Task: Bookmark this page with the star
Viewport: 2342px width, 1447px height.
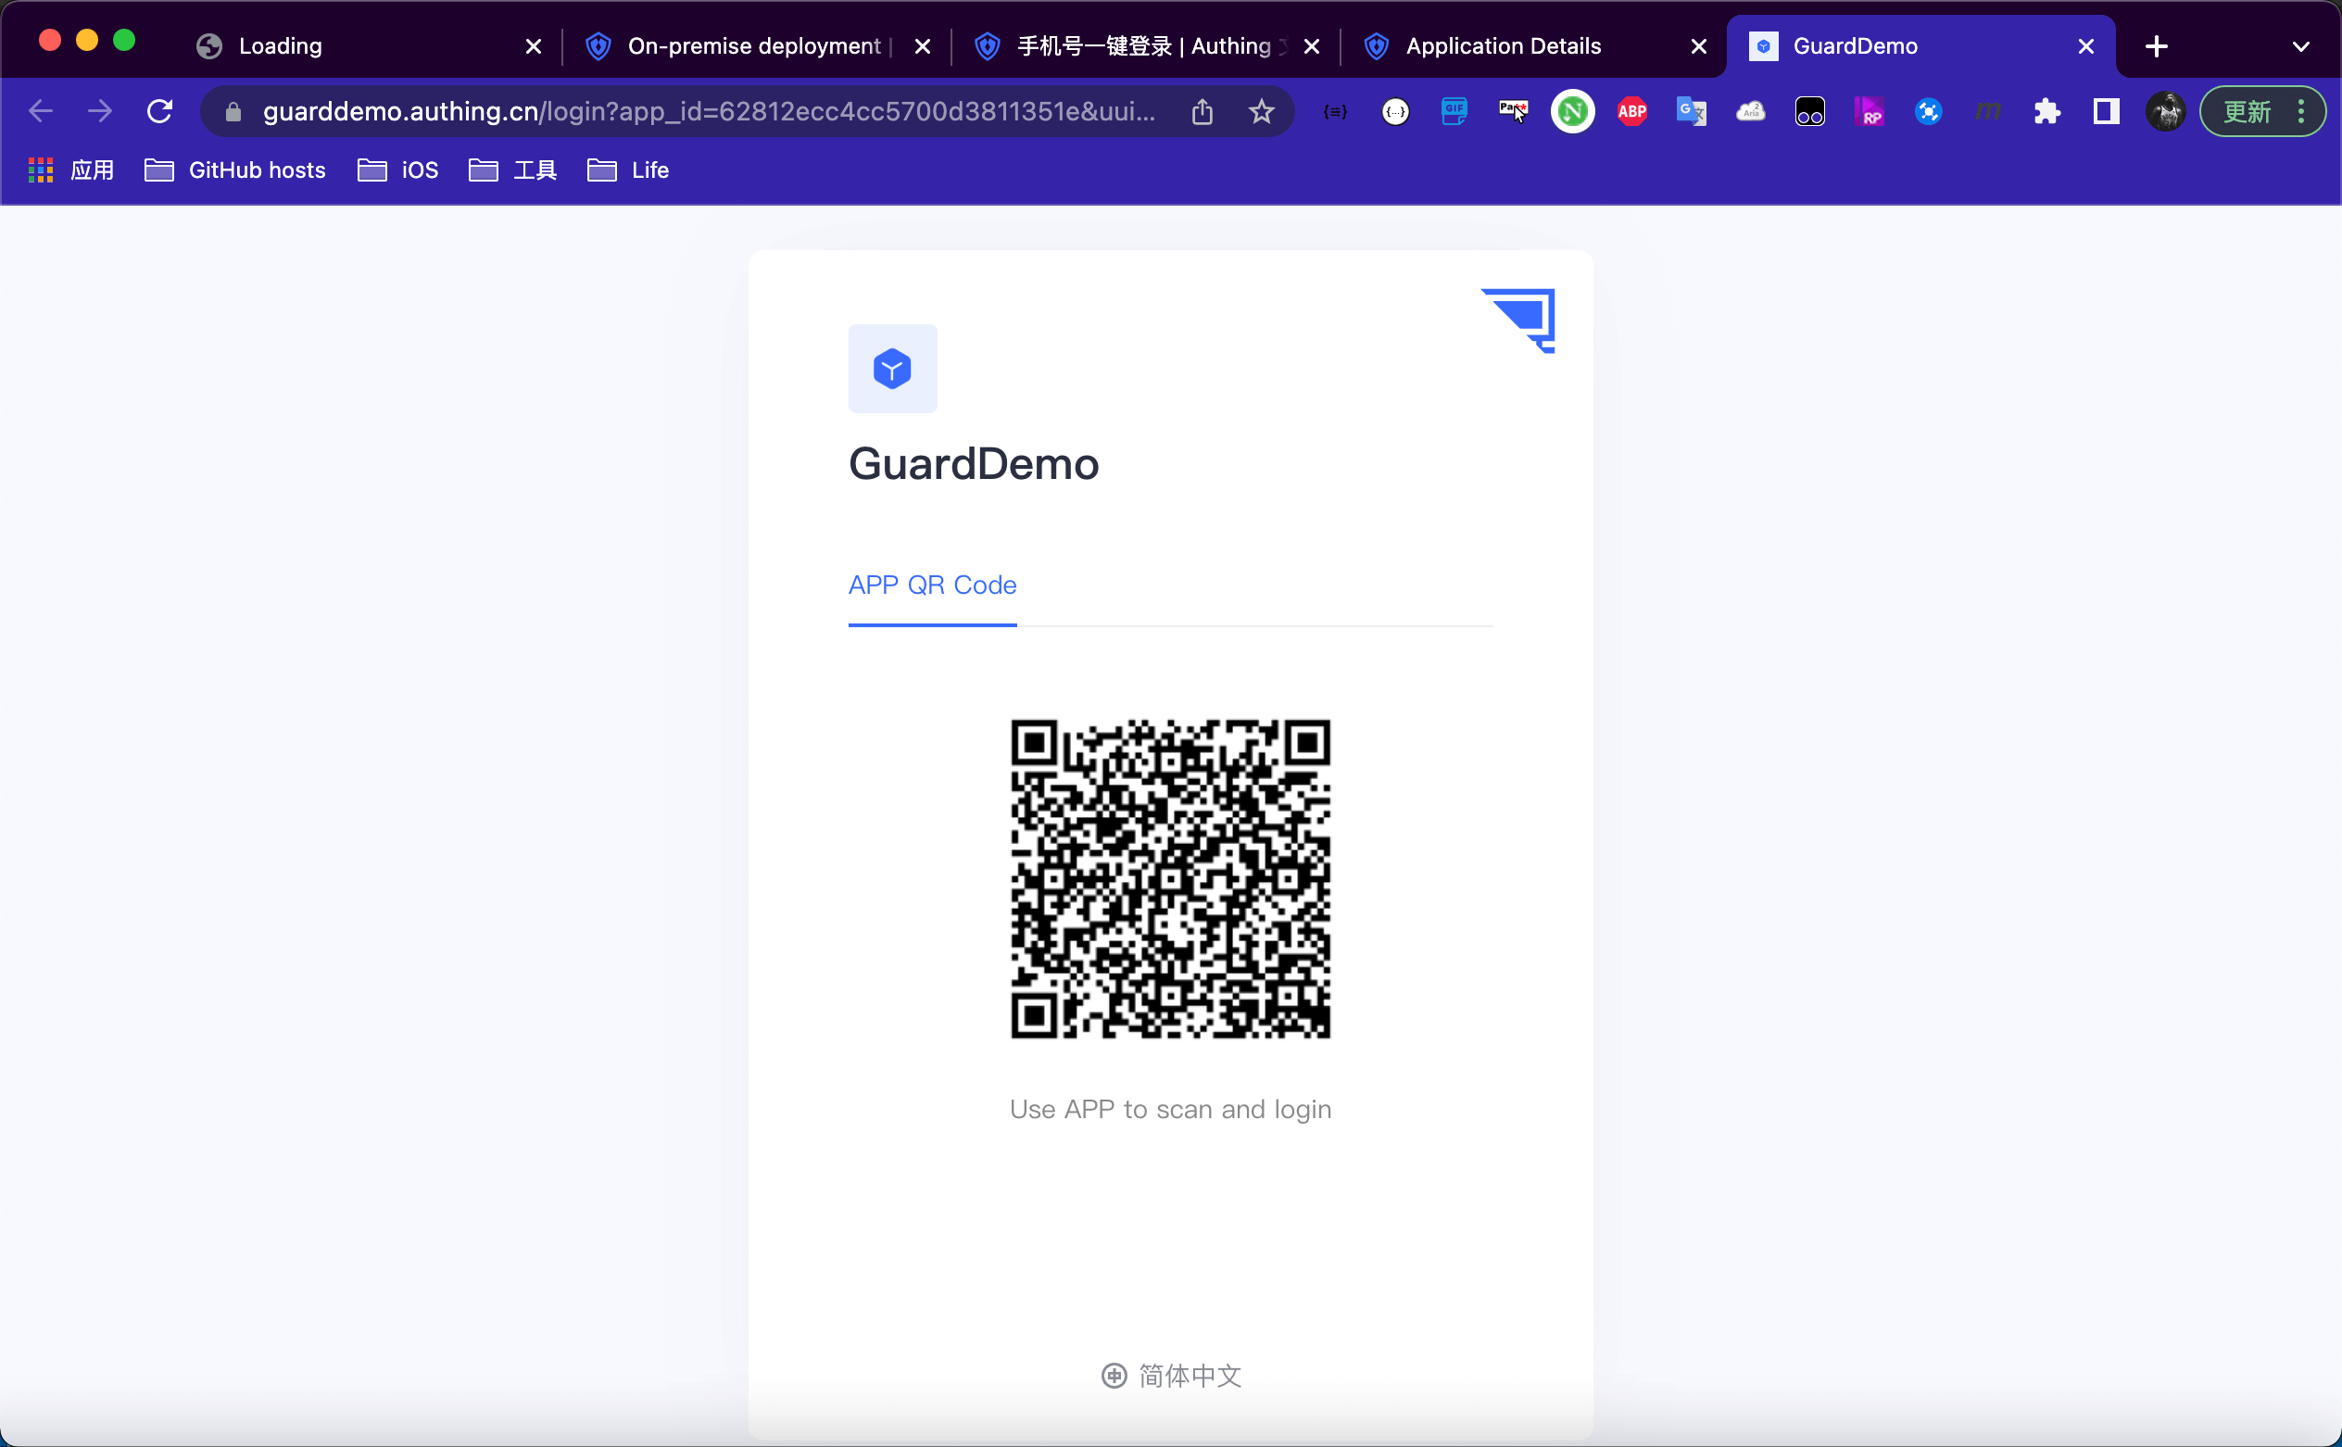Action: [1262, 112]
